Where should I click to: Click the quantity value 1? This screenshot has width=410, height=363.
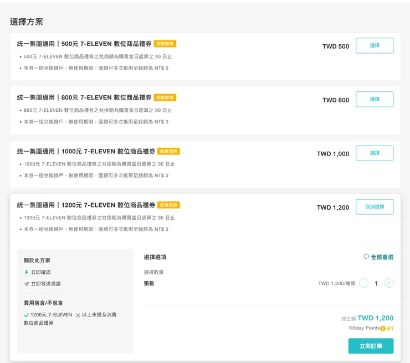[x=376, y=283]
